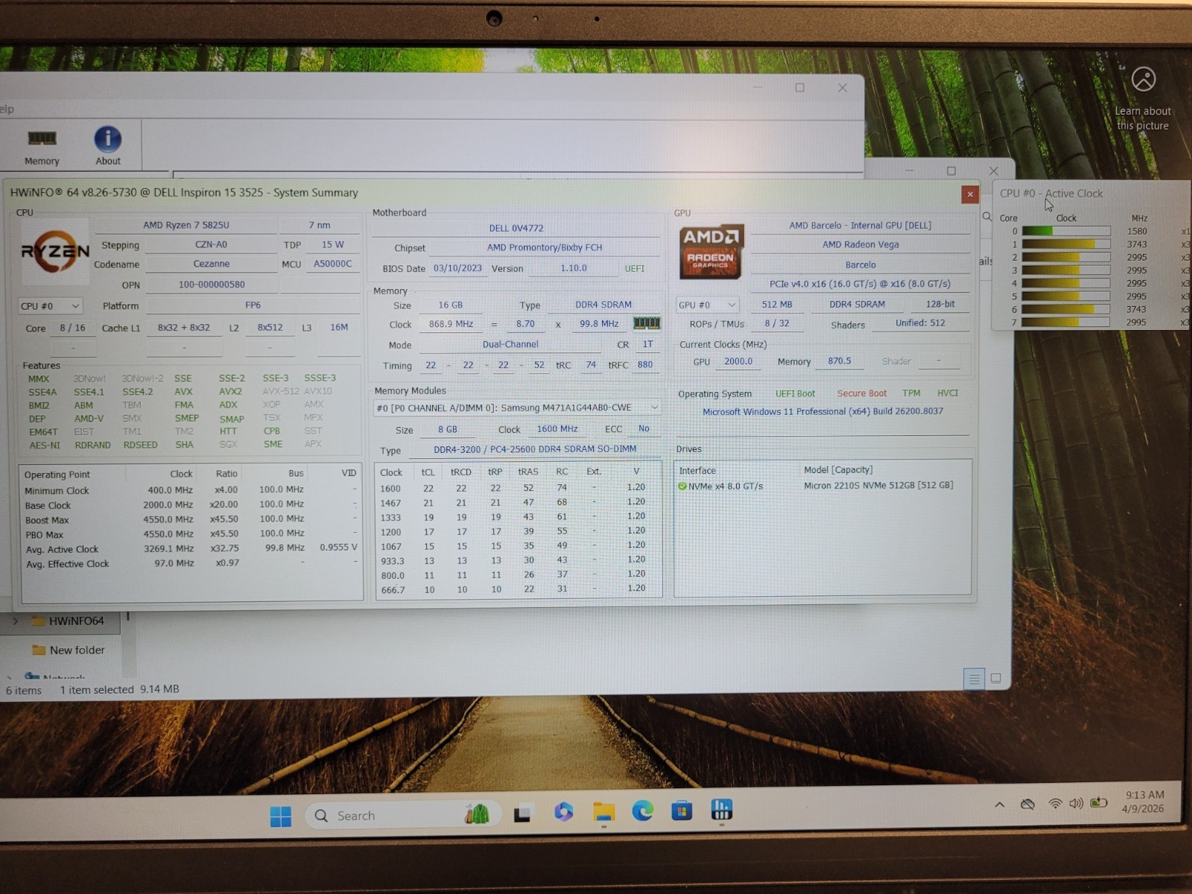Click the search magnifier in background window

[x=987, y=217]
